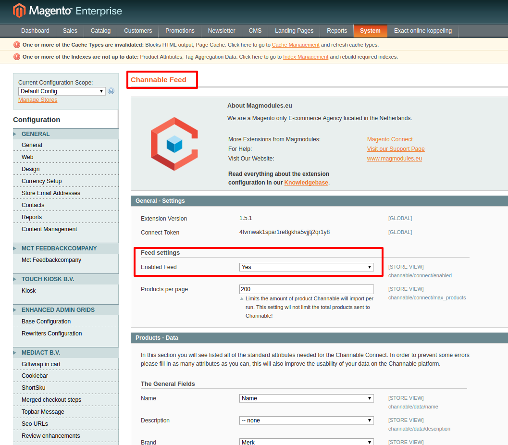Click the Magento Enterprise logo

[67, 11]
